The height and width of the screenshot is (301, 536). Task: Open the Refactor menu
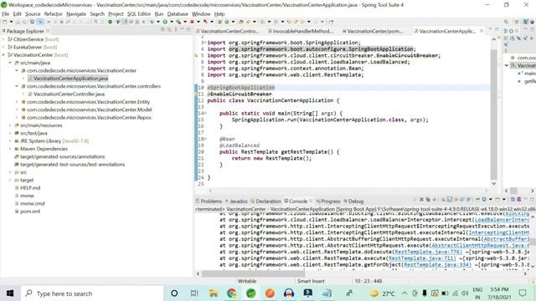53,14
